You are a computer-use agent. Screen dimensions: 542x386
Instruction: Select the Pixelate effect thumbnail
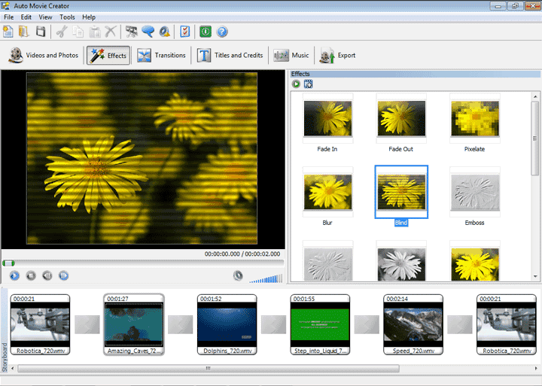click(x=474, y=119)
